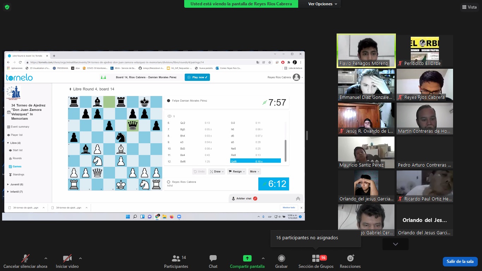Unmute microphone with Cancelar silenciar ahora

tap(25, 259)
